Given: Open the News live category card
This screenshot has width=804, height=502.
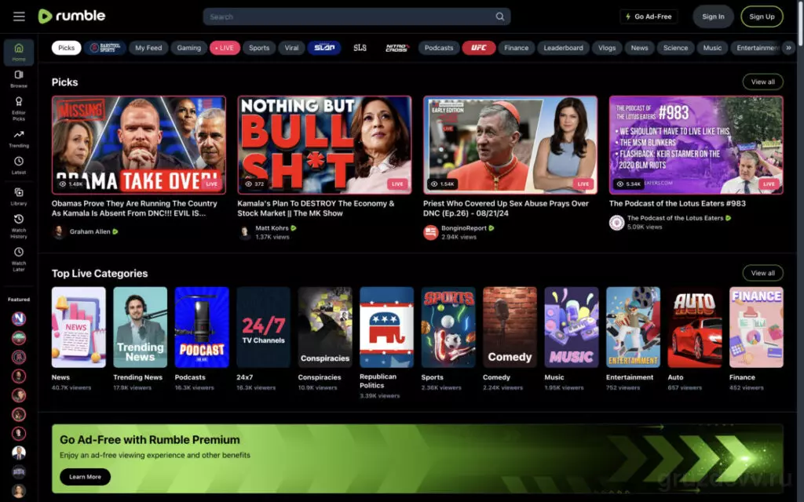Looking at the screenshot, I should 79,327.
